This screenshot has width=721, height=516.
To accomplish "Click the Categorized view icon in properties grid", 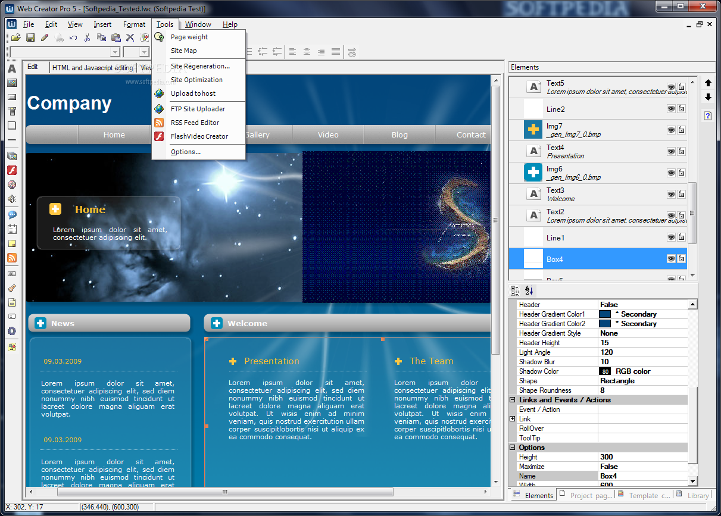I will pyautogui.click(x=515, y=290).
